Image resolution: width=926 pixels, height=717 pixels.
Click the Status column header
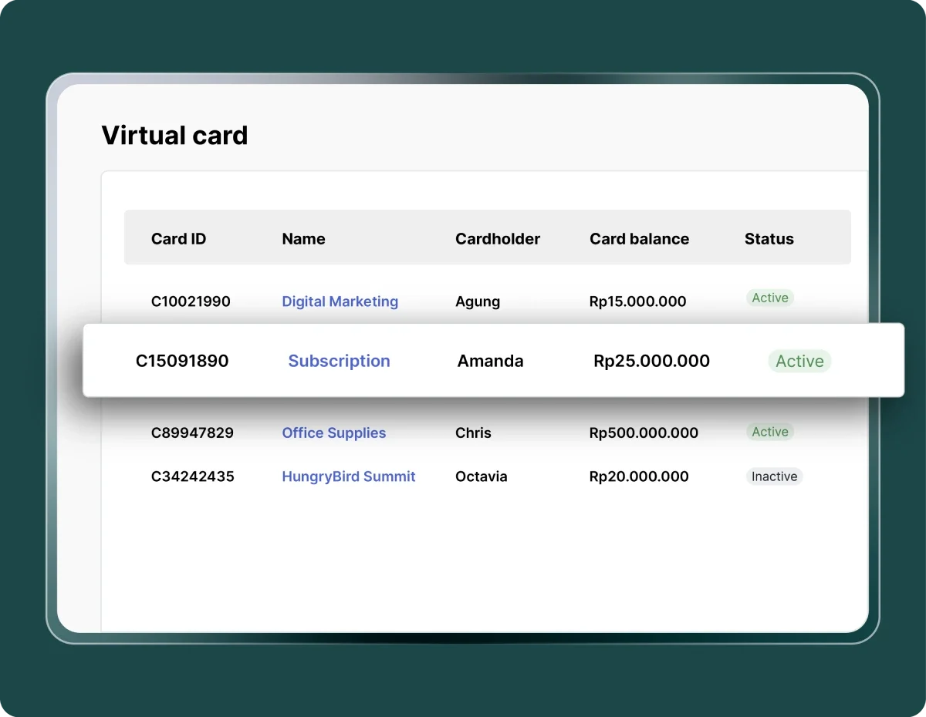(x=769, y=239)
